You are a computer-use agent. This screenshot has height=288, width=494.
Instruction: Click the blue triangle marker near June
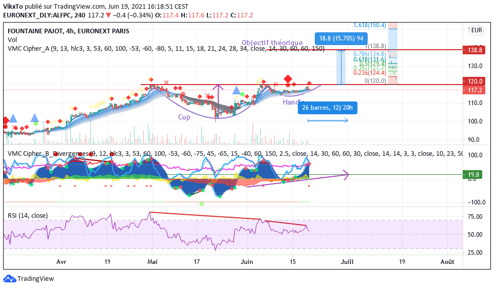237,91
